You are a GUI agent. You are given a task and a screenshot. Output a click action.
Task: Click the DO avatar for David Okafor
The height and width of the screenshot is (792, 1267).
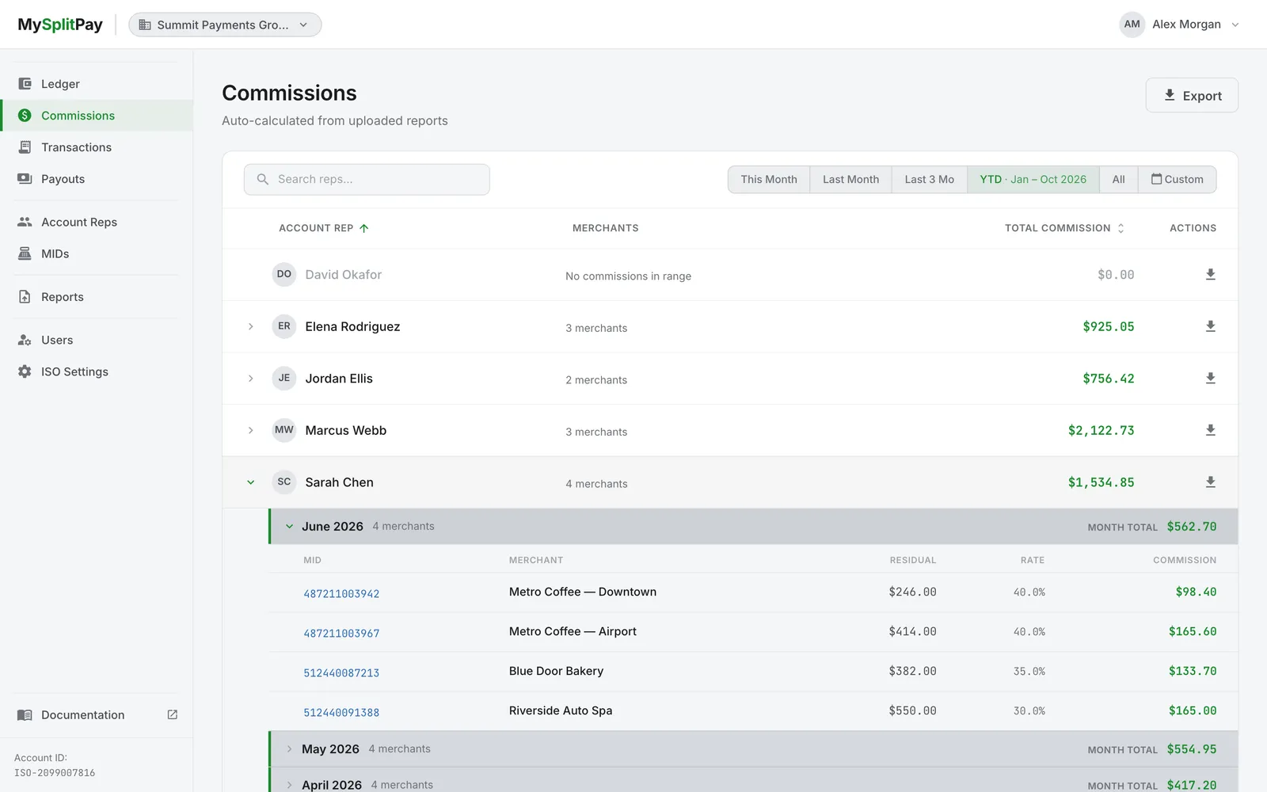coord(284,274)
